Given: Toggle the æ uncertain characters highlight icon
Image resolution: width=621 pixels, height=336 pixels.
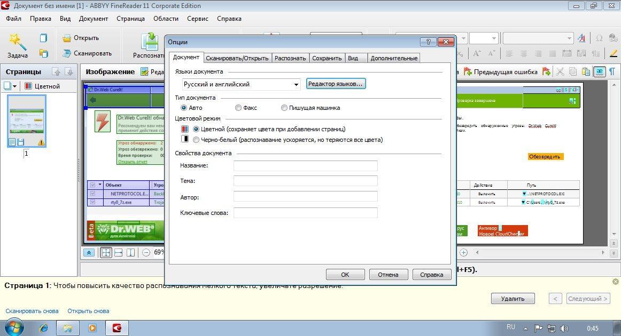Looking at the screenshot, I should click(x=600, y=71).
